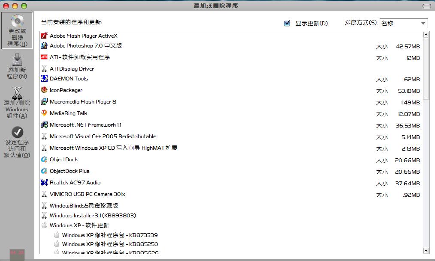This screenshot has width=435, height=261.
Task: Click the KB873339 hotfix apple icon
Action: click(57, 235)
